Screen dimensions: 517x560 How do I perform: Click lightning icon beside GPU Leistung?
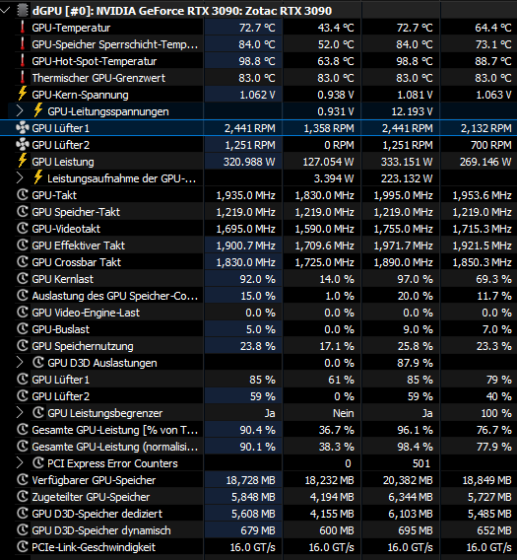[x=23, y=161]
